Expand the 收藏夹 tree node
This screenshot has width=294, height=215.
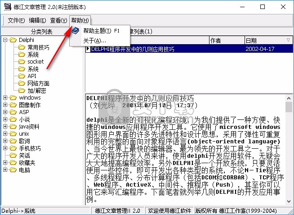point(5,163)
